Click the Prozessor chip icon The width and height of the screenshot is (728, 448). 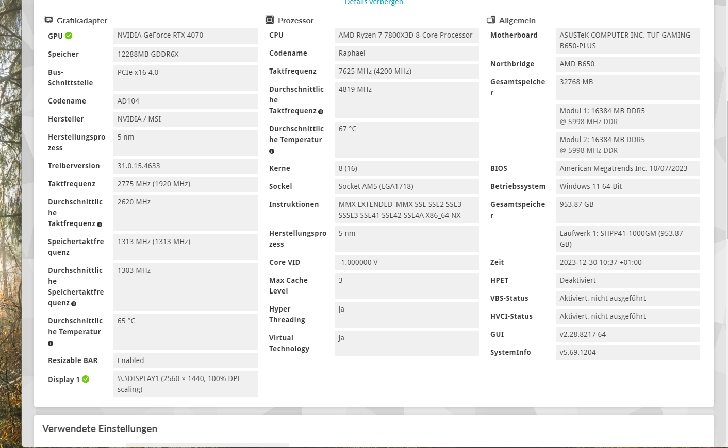[270, 20]
